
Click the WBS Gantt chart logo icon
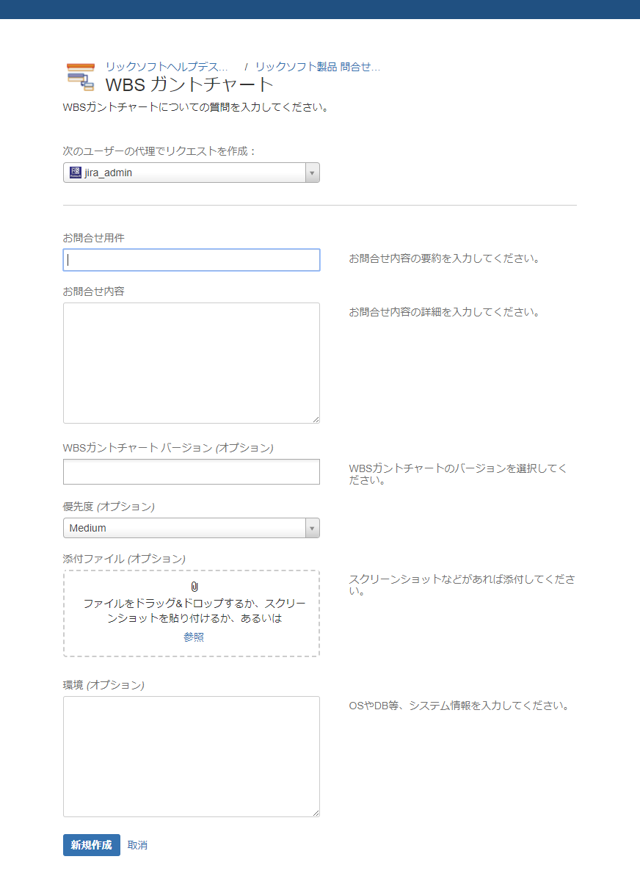(81, 77)
